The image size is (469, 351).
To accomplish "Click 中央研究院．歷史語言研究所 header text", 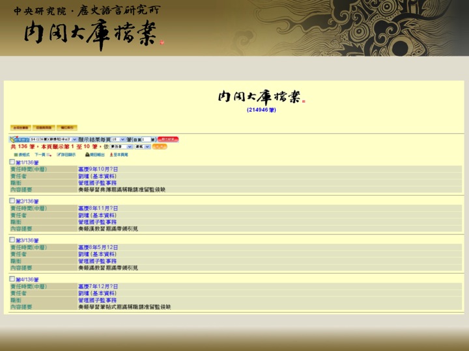I will click(87, 11).
